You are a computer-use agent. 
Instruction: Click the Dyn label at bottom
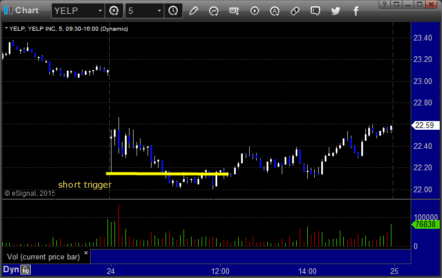[11, 269]
